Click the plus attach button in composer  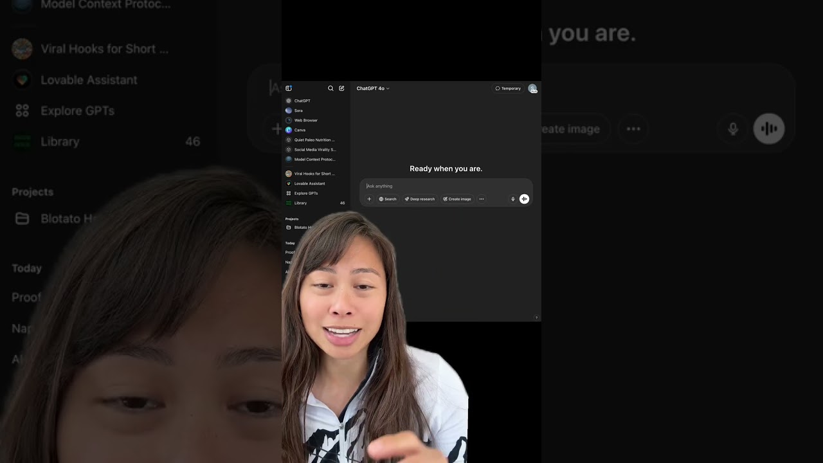click(x=369, y=199)
